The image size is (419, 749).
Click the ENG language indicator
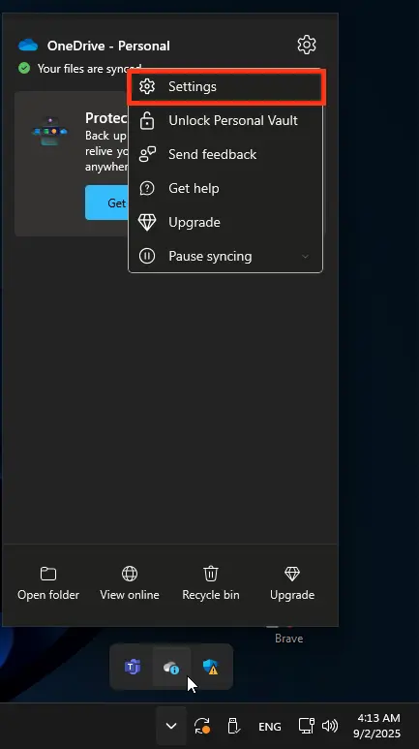[270, 727]
